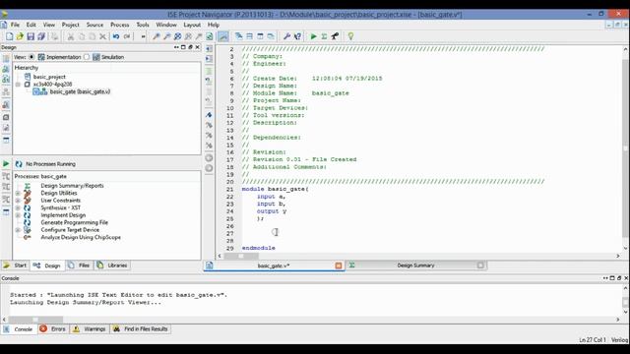Click the 'module basic_gate(' code line
630x354 pixels.
click(276, 189)
